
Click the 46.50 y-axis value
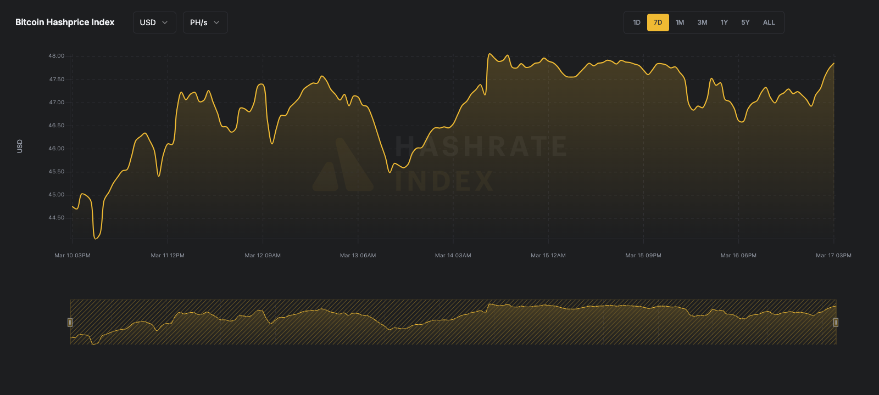[57, 126]
